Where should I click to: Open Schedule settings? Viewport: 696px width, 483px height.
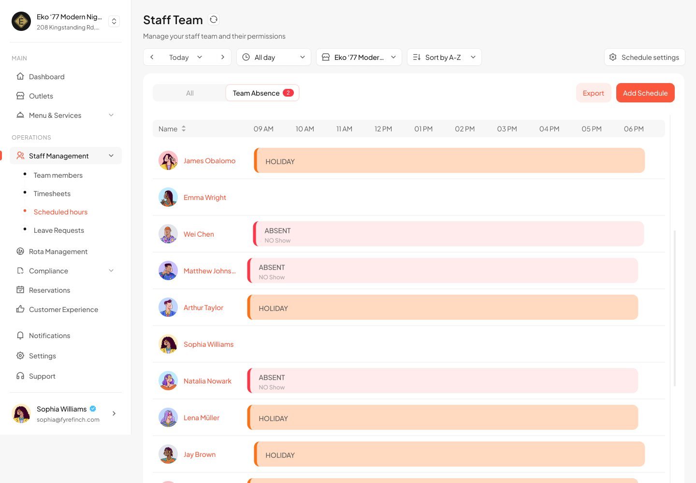click(x=644, y=57)
